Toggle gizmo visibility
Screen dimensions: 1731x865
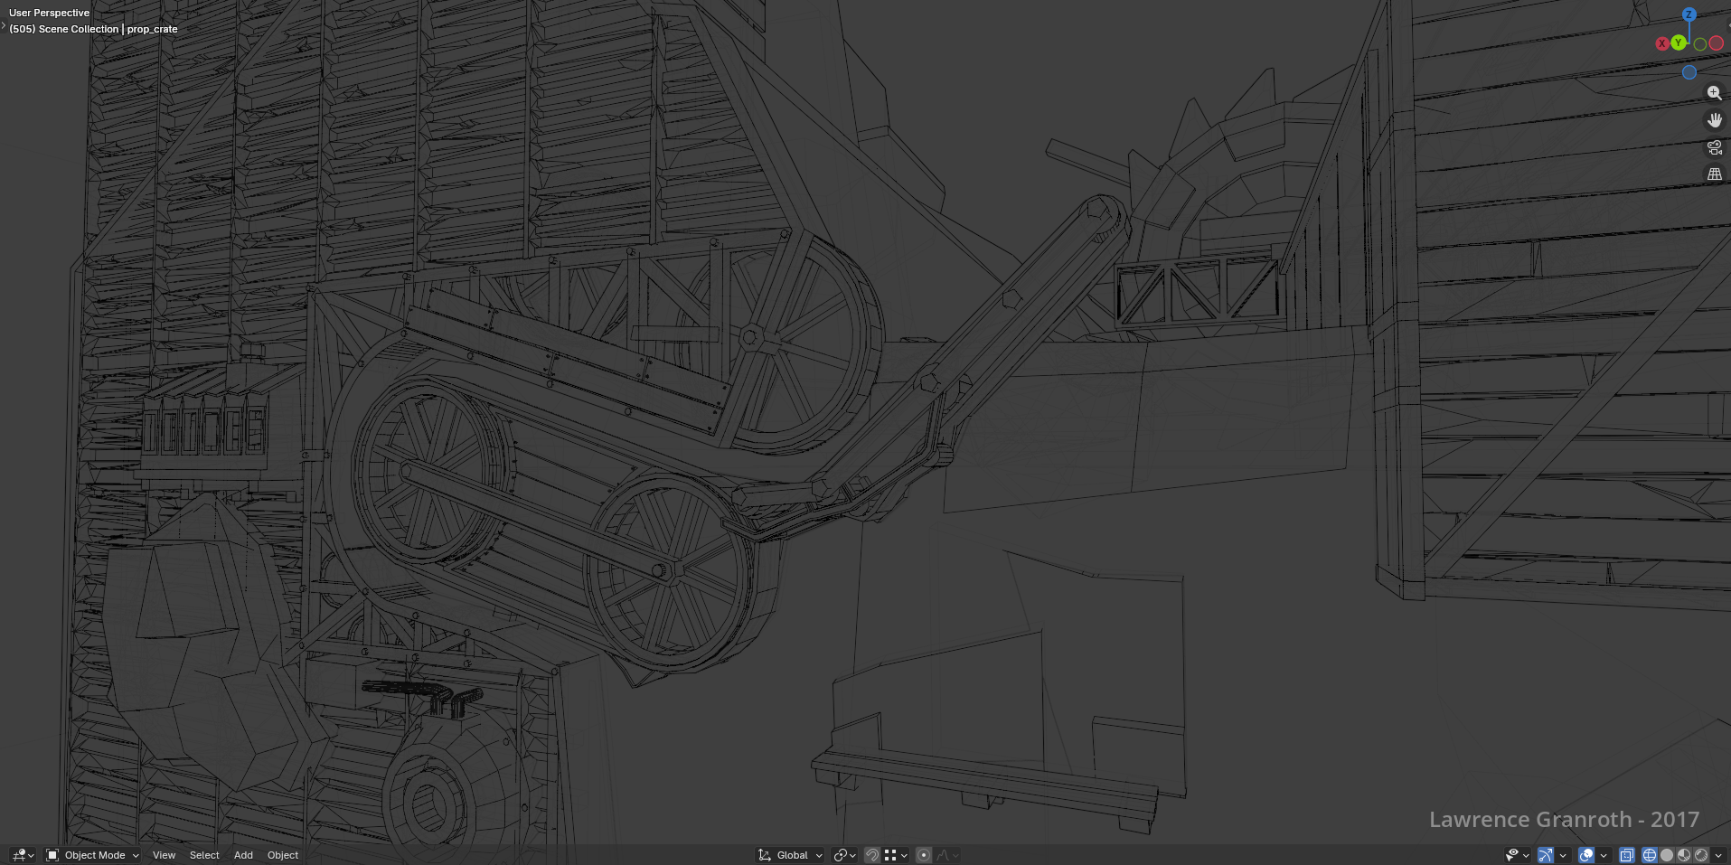tap(1545, 855)
